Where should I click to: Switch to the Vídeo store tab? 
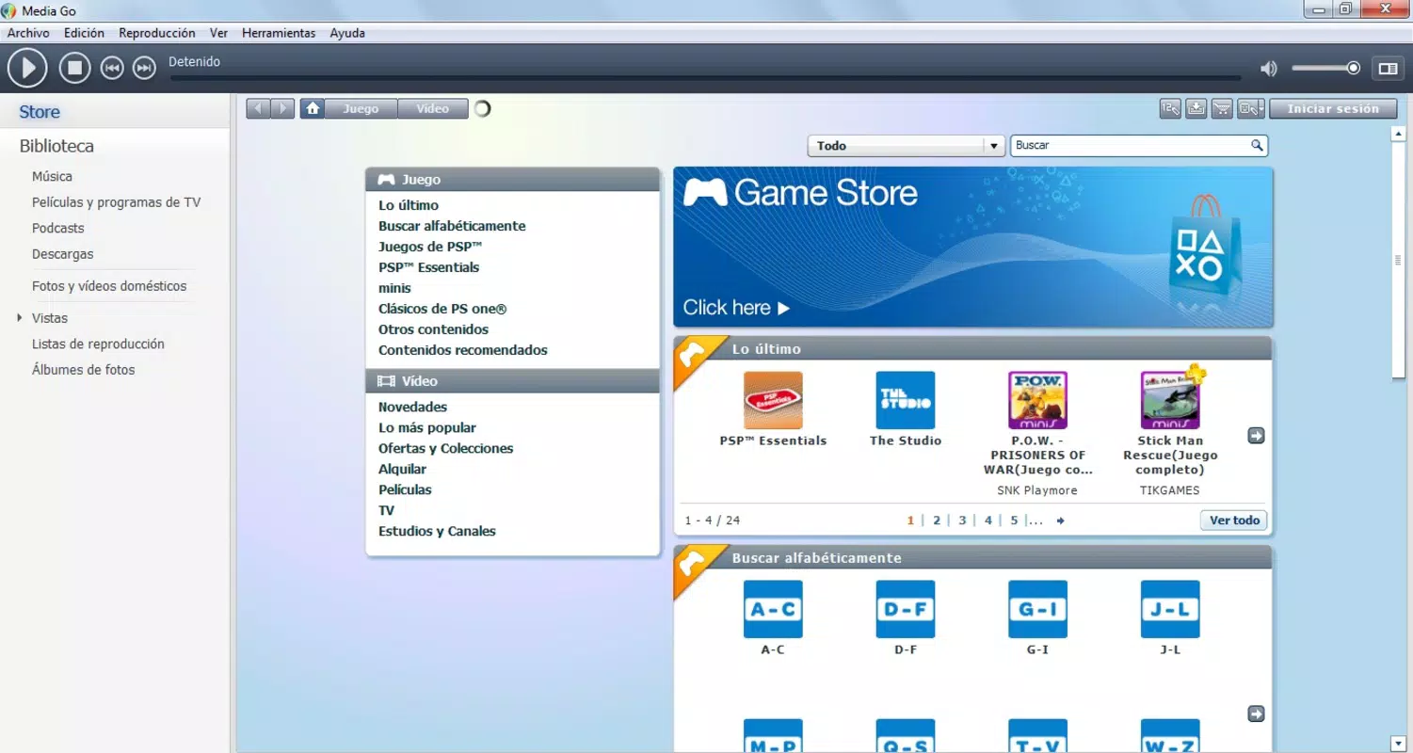click(433, 108)
